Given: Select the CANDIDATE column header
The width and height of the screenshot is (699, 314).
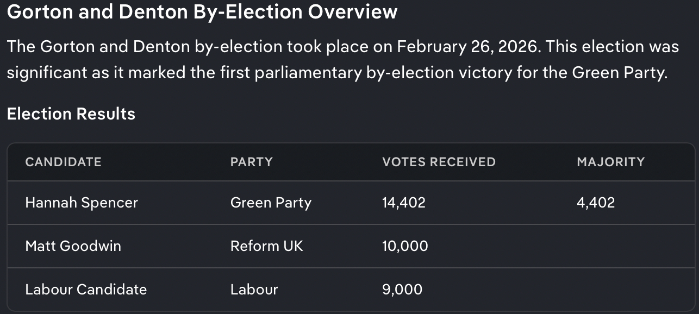Looking at the screenshot, I should [63, 162].
